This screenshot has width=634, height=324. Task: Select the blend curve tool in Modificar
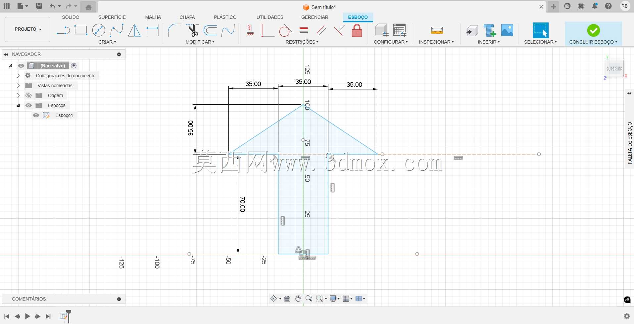click(228, 30)
